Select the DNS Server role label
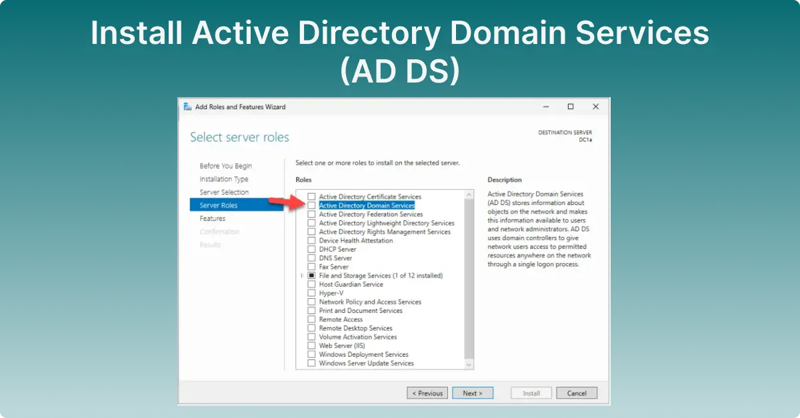Image resolution: width=800 pixels, height=418 pixels. click(x=335, y=258)
